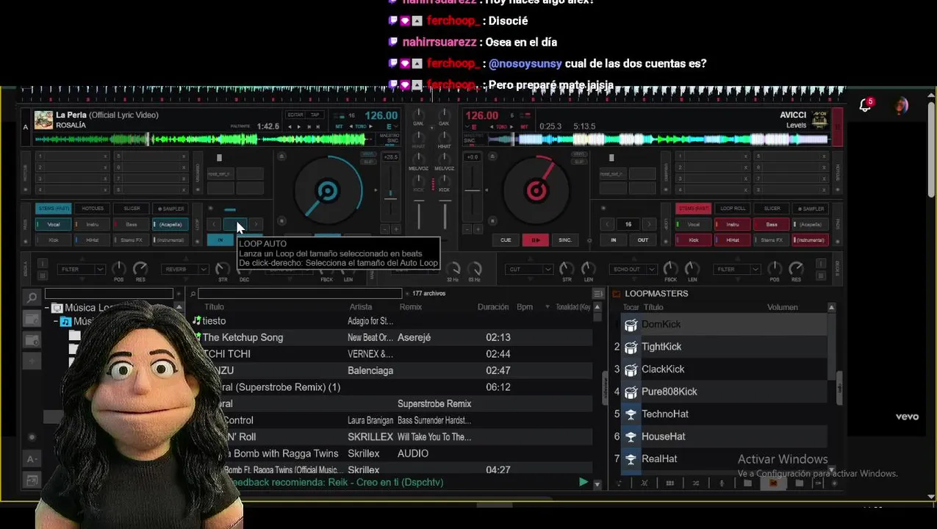Click the loop size 16 display
This screenshot has height=529, width=937.
tap(628, 224)
